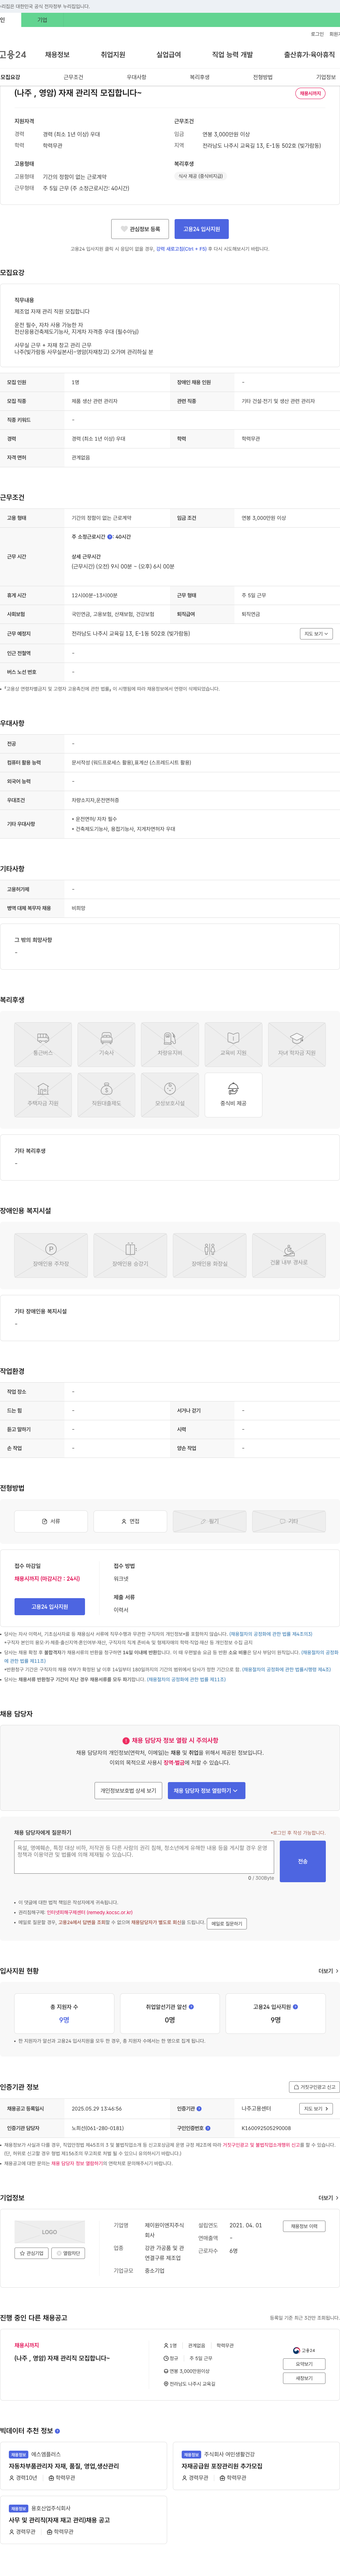
Task: Click the 관심정보 등록 heart button
Action: click(140, 229)
